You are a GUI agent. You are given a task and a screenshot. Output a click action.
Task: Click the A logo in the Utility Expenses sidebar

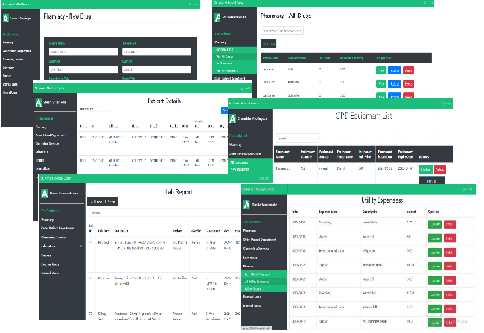(x=246, y=205)
